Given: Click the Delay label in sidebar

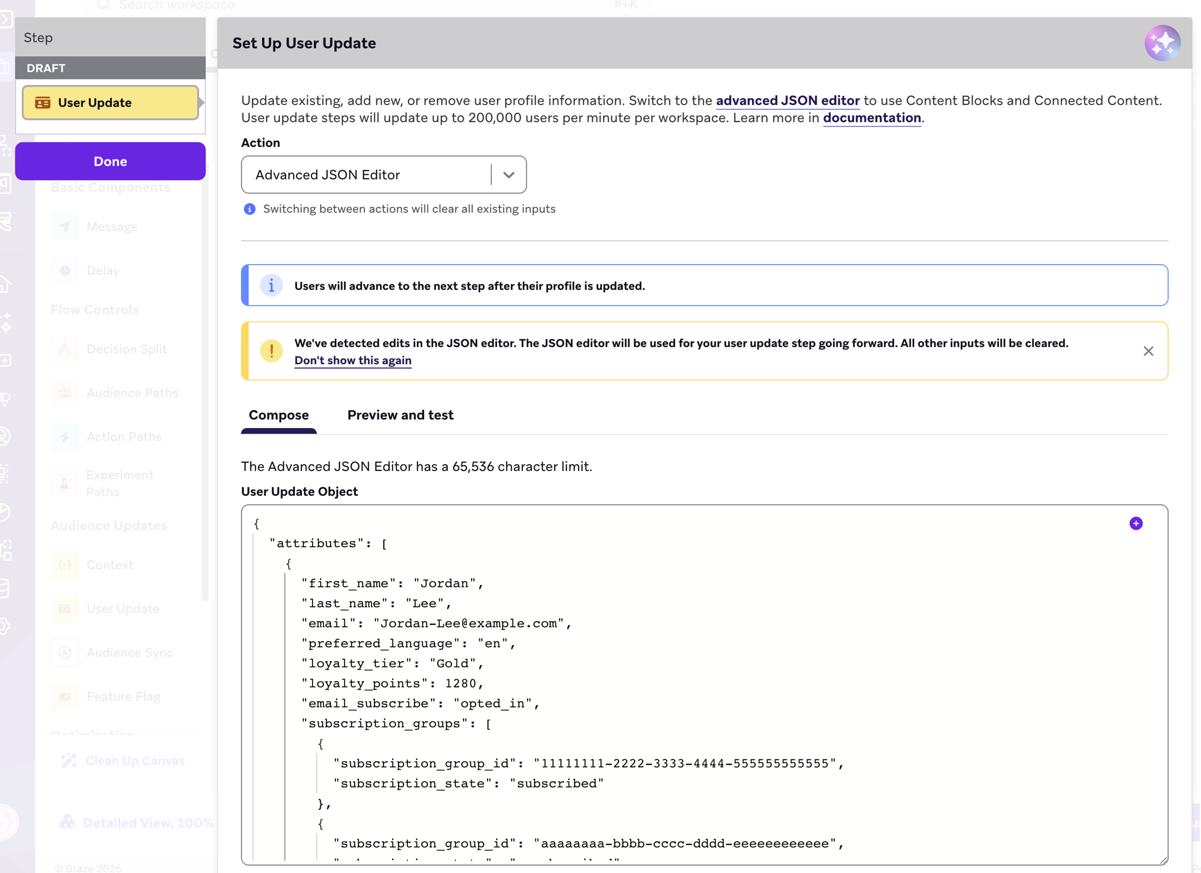Looking at the screenshot, I should point(103,270).
